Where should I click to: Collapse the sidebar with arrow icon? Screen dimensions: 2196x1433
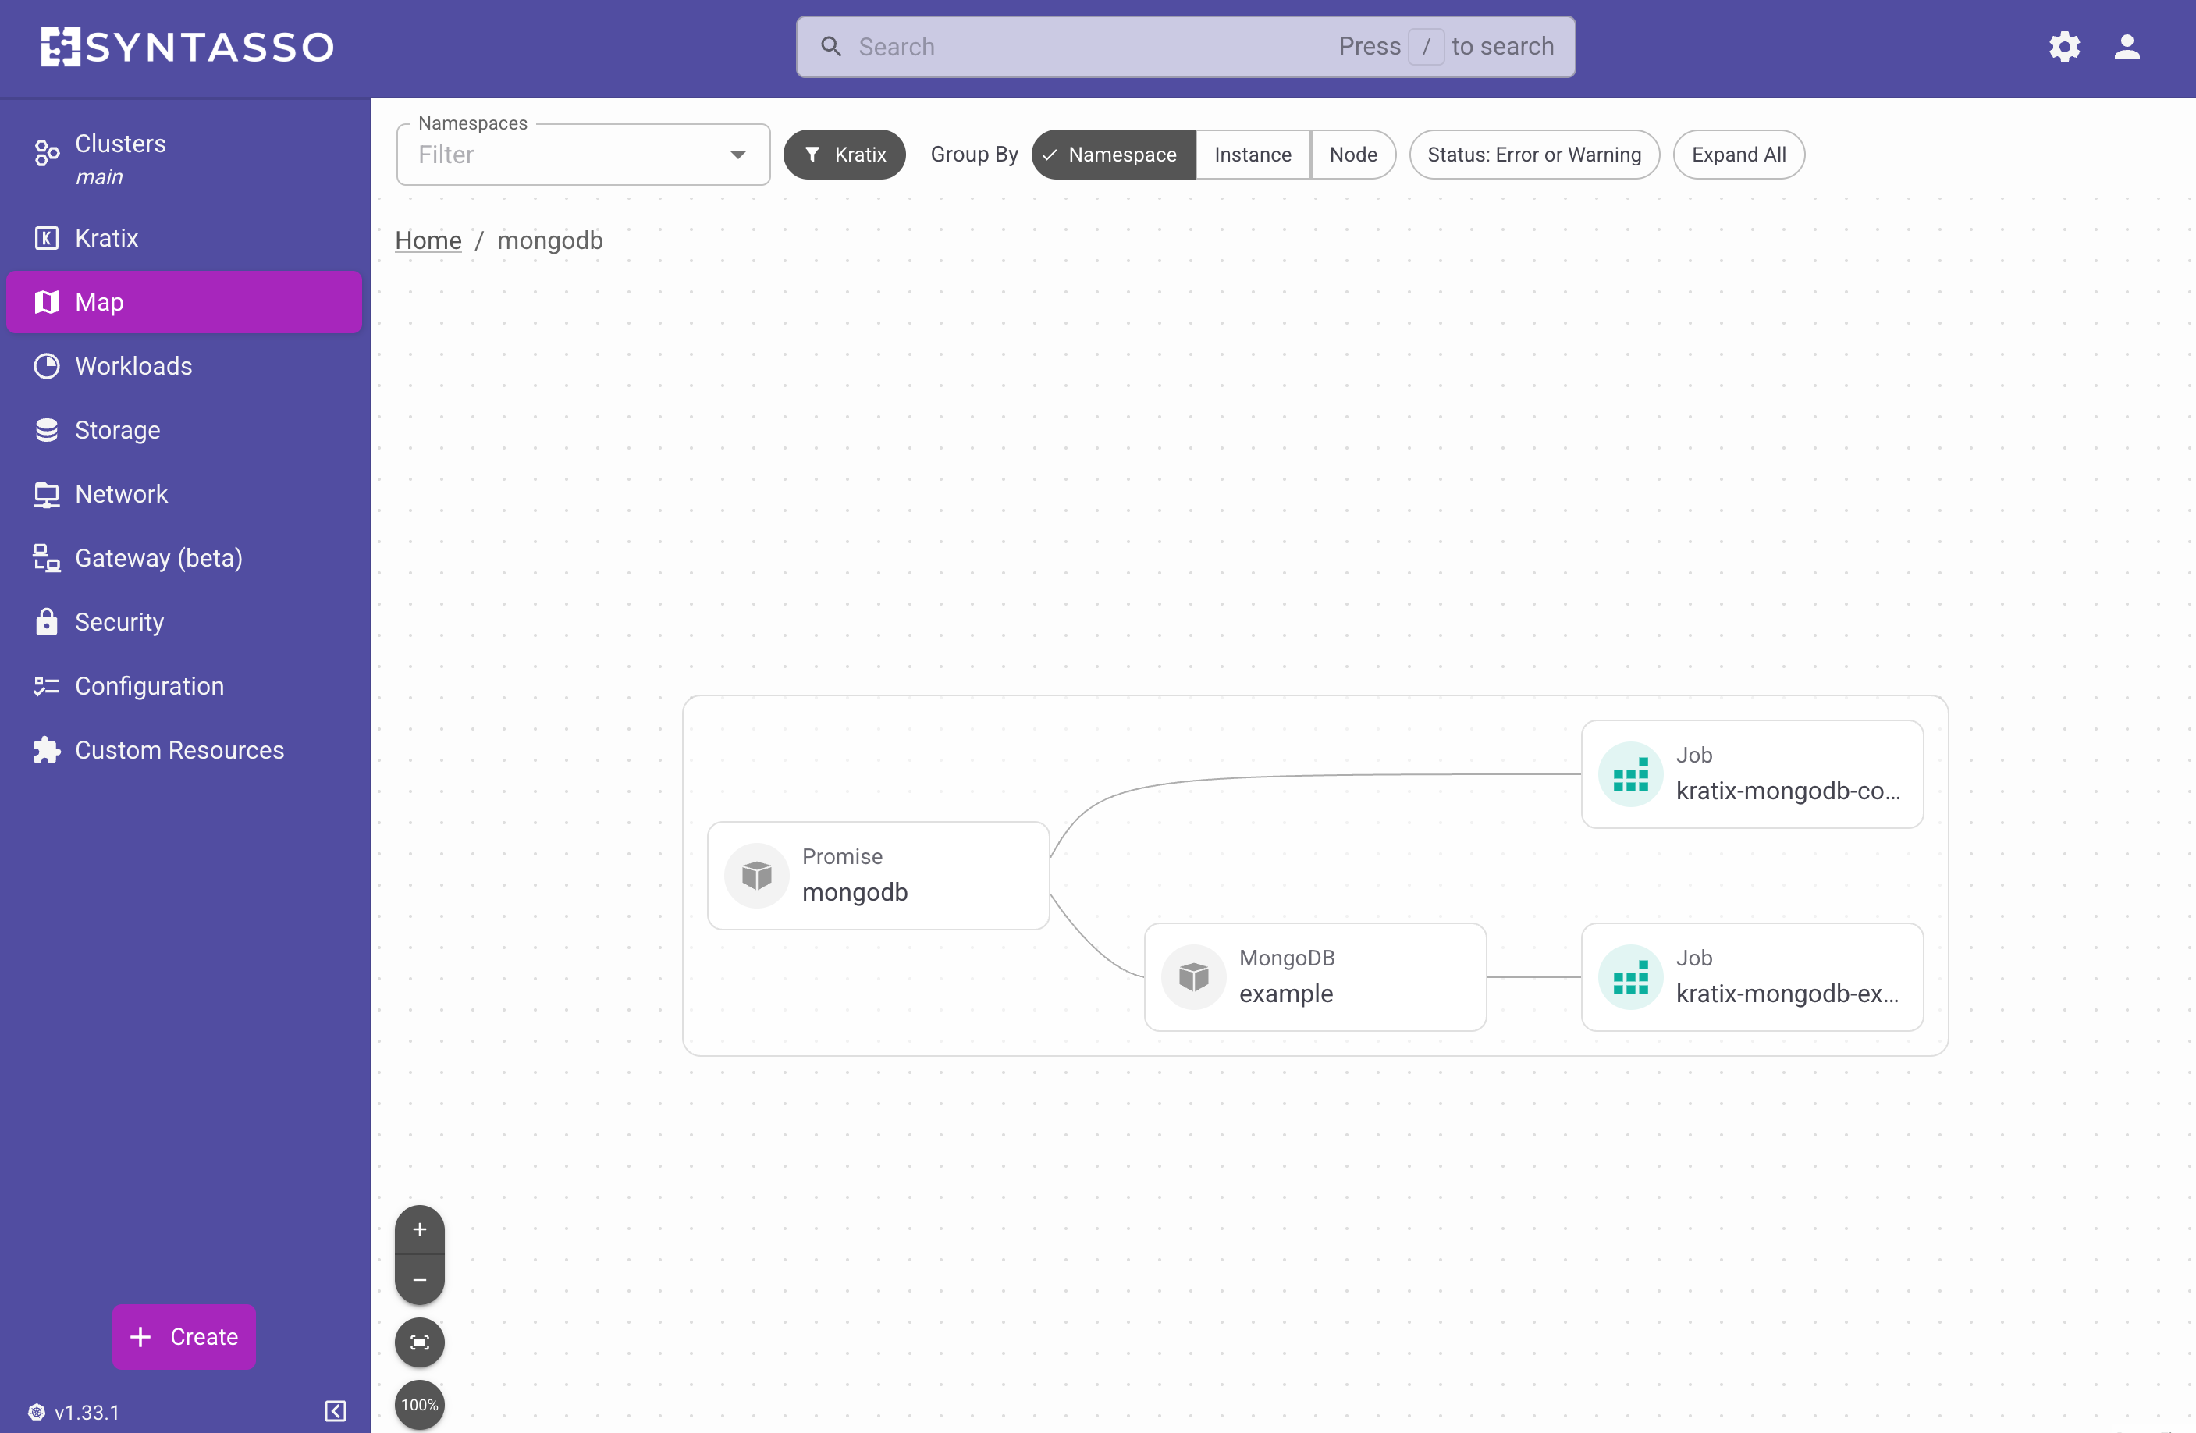(x=336, y=1411)
